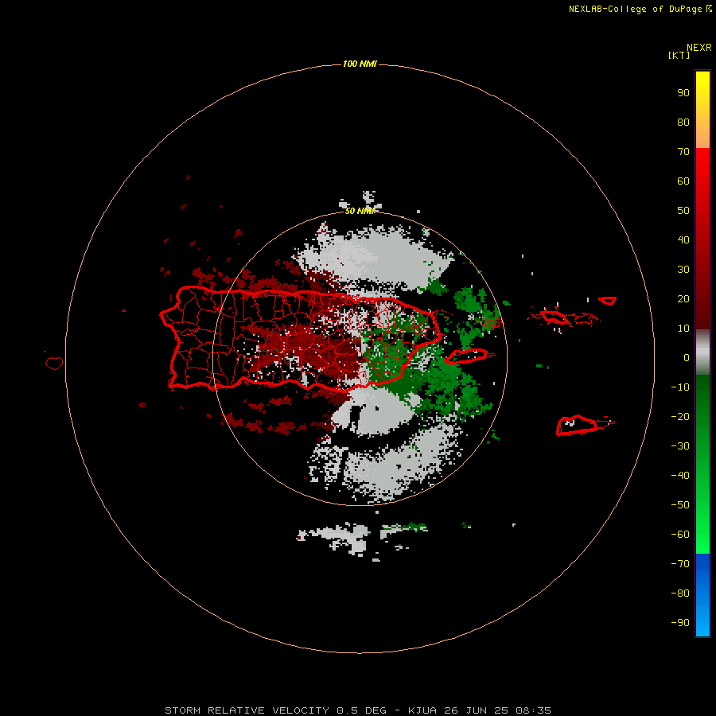Viewport: 716px width, 716px height.
Task: Click the -40 knot scale label
Action: tap(680, 476)
